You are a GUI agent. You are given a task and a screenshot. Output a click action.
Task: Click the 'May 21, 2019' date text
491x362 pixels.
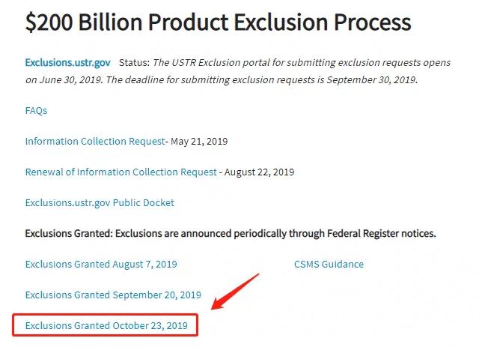199,142
